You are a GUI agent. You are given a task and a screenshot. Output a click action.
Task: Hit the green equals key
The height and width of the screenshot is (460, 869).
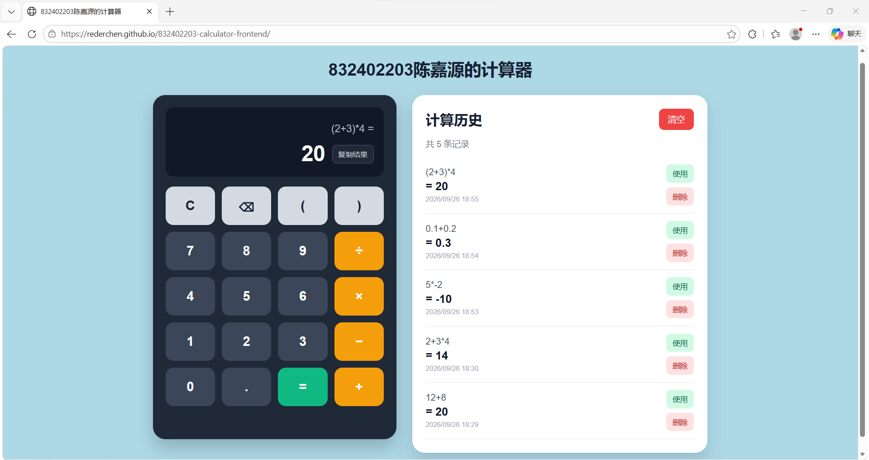303,387
